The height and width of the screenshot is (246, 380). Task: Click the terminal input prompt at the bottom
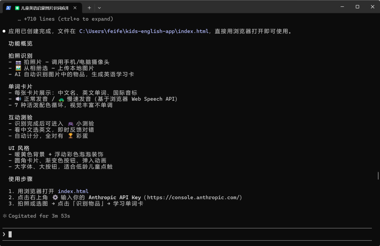pos(11,234)
